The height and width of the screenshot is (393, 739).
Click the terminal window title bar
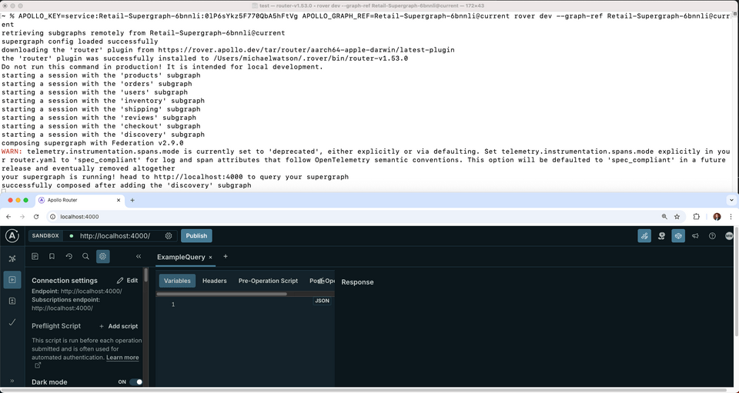click(369, 5)
